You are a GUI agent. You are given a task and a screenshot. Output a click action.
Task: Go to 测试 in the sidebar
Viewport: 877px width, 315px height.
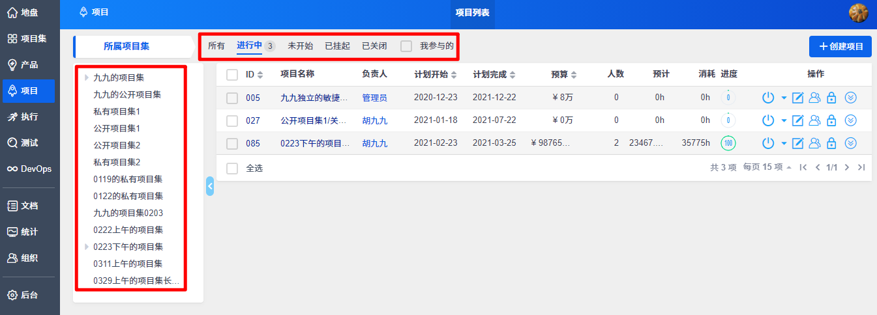point(29,143)
